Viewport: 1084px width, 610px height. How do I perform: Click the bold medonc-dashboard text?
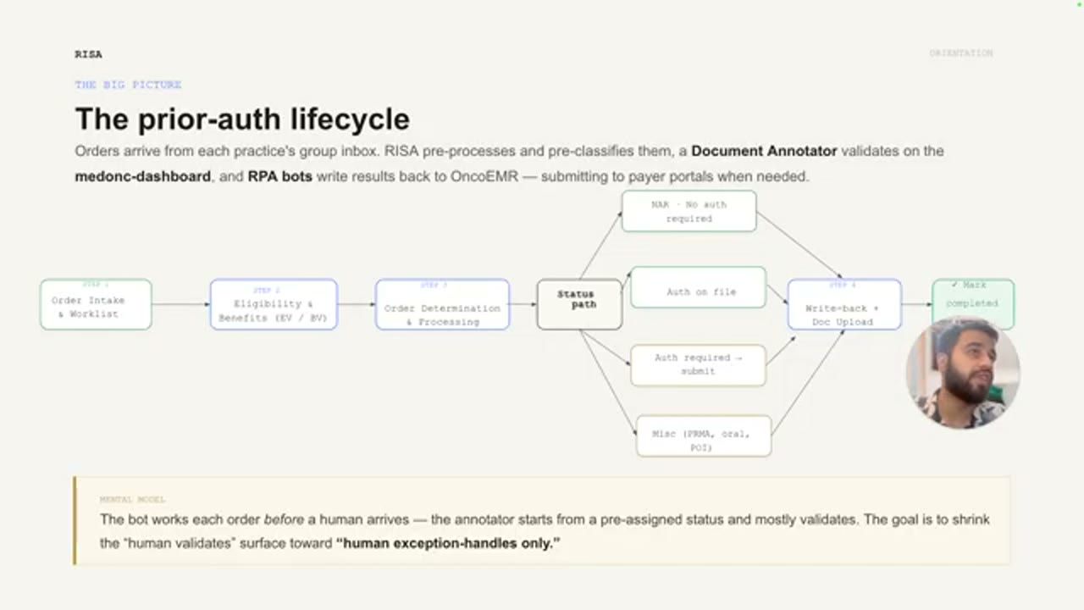pos(142,177)
